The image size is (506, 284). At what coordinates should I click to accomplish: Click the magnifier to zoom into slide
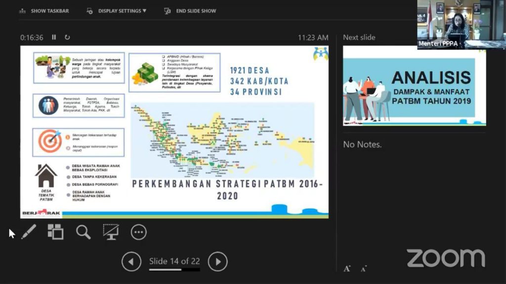(83, 232)
